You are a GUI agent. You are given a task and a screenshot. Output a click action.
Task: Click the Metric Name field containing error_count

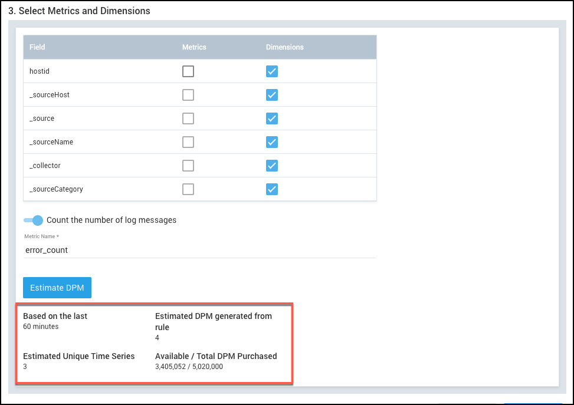pyautogui.click(x=199, y=250)
